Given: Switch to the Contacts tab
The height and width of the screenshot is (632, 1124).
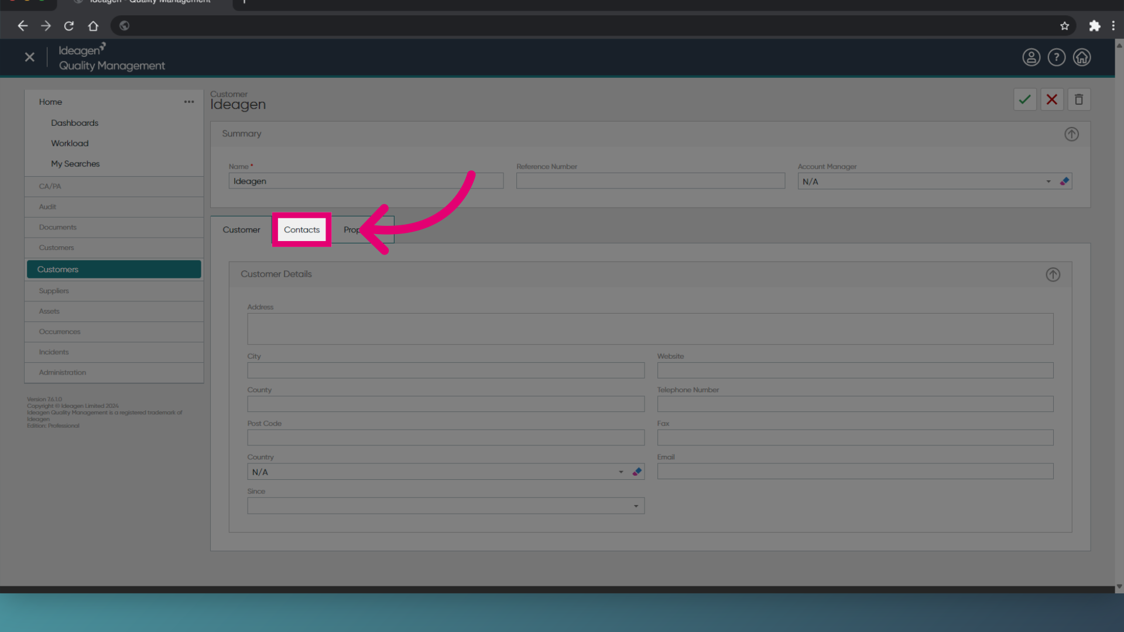Looking at the screenshot, I should point(301,230).
